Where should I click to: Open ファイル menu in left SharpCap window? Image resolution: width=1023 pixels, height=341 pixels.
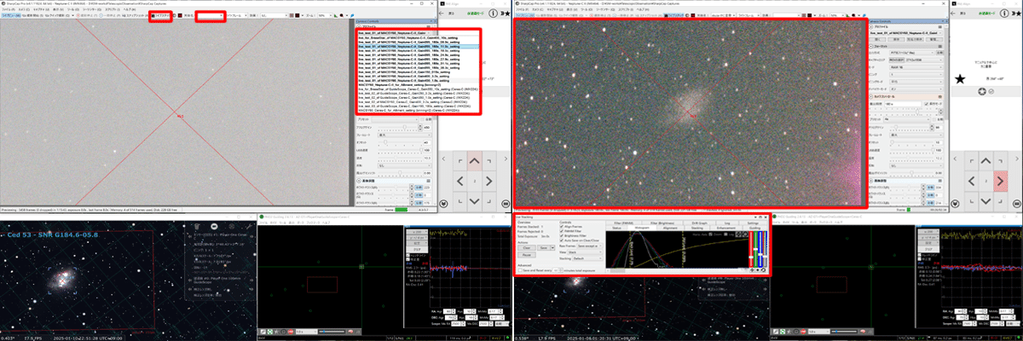(9, 9)
